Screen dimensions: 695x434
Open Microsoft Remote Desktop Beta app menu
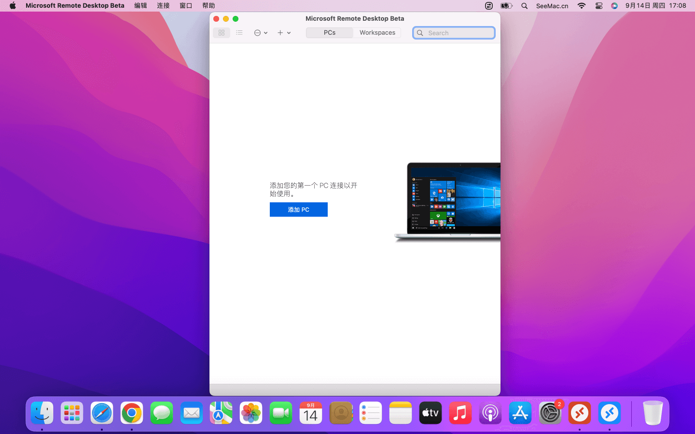[x=75, y=6]
